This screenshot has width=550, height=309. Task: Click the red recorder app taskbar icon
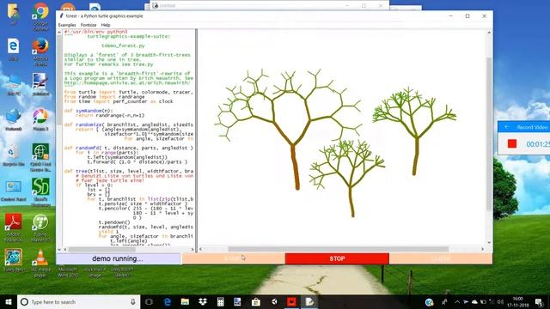[x=291, y=301]
